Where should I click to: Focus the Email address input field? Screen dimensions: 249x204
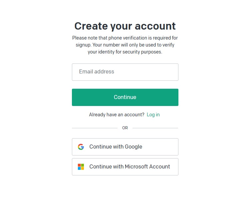[x=125, y=72]
